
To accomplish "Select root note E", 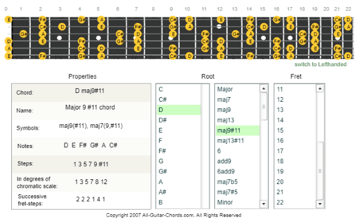I will (179, 130).
